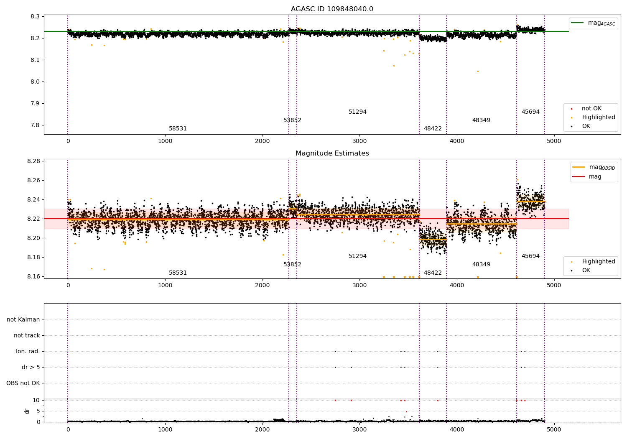The image size is (627, 439).
Task: Click the 'OBS not OK' row label
Action: pyautogui.click(x=23, y=383)
